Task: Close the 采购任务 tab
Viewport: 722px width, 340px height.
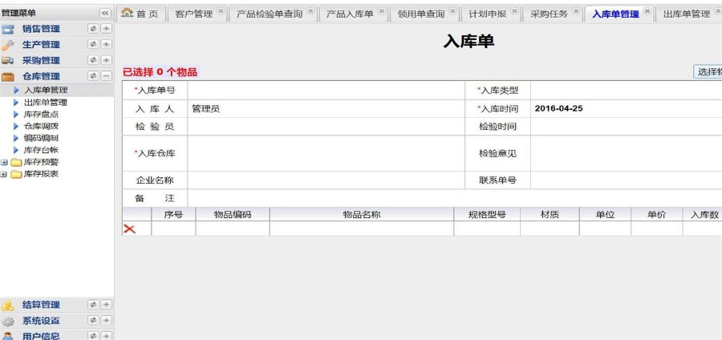Action: 576,11
